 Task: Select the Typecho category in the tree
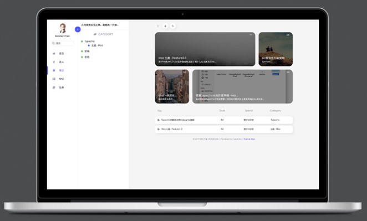click(x=89, y=42)
